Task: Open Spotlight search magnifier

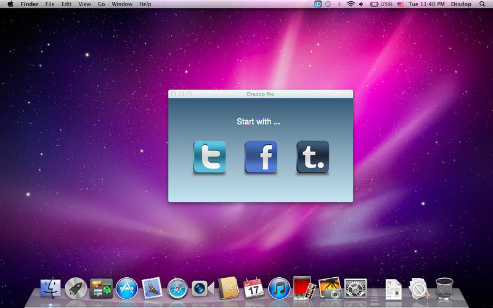Action: [483, 4]
